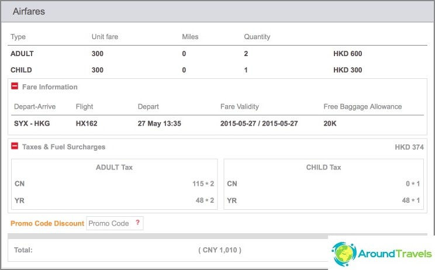Collapse the Fare Information section
Screen dimensions: 435x270
coord(15,86)
